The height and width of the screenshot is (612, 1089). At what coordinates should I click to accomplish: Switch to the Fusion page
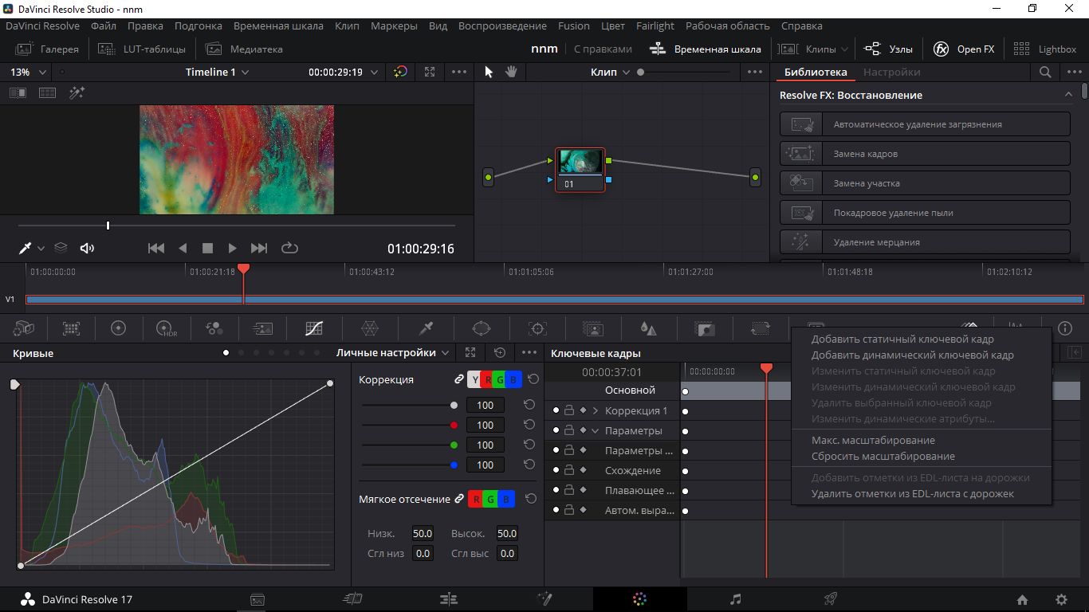(x=544, y=599)
